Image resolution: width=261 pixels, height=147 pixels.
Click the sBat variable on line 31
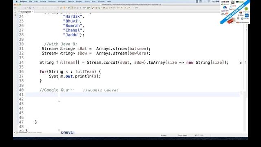[x=82, y=49]
